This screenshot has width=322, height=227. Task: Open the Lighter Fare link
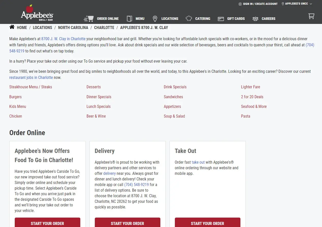[x=251, y=87]
